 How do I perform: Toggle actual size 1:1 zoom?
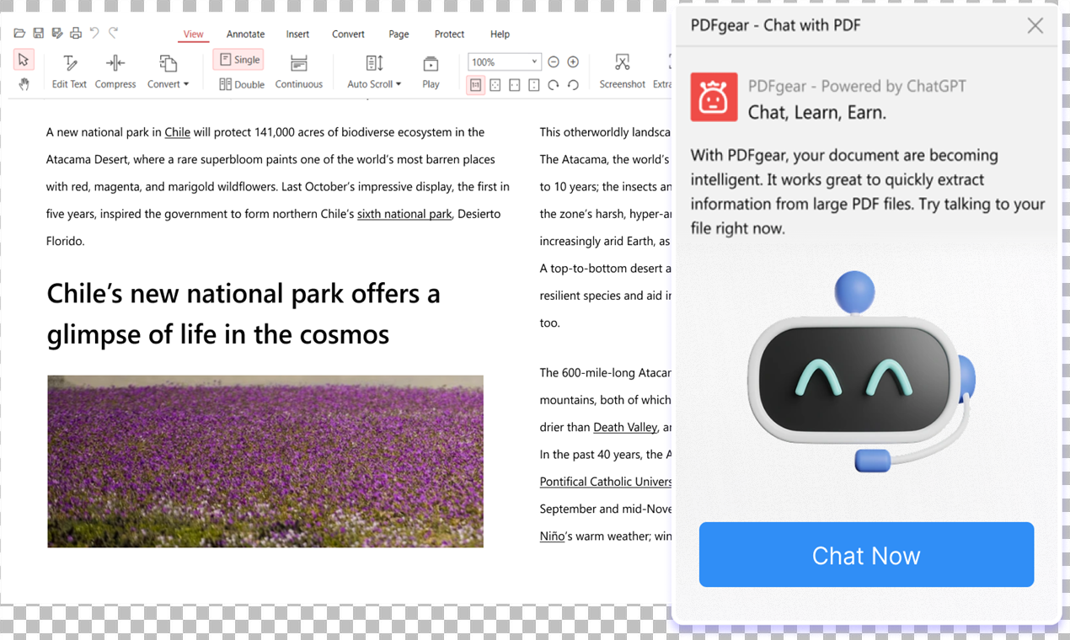[475, 84]
